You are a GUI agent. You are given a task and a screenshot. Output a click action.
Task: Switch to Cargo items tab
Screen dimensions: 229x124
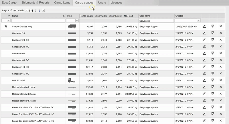tap(62, 3)
